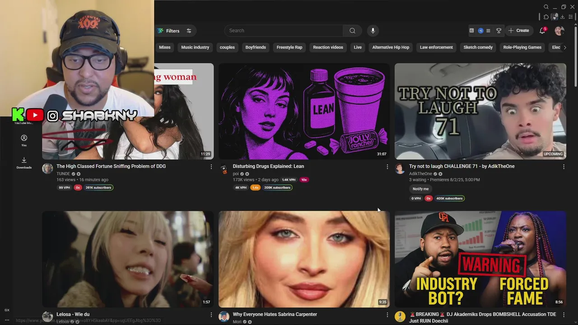Open options for Try not to laugh video
The image size is (578, 325).
(x=564, y=167)
